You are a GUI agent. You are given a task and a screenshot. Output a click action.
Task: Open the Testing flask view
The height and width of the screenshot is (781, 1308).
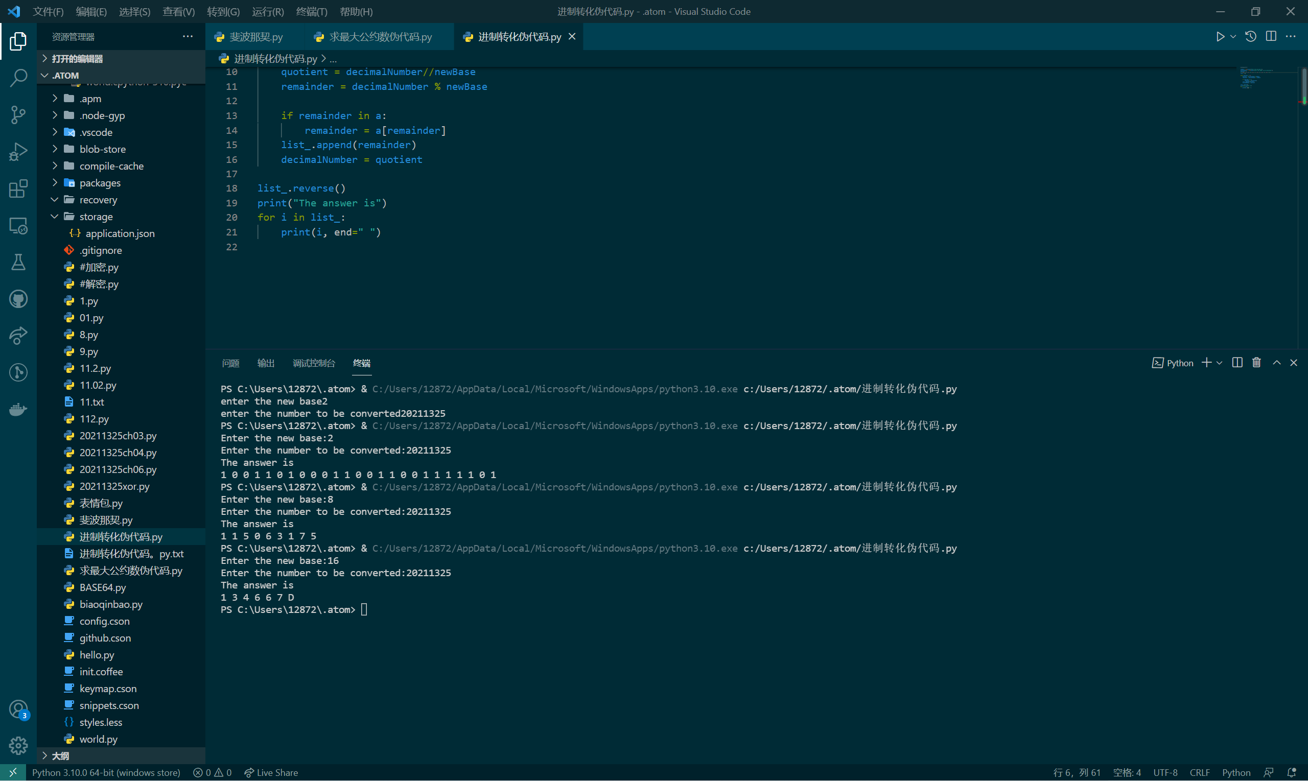[18, 262]
